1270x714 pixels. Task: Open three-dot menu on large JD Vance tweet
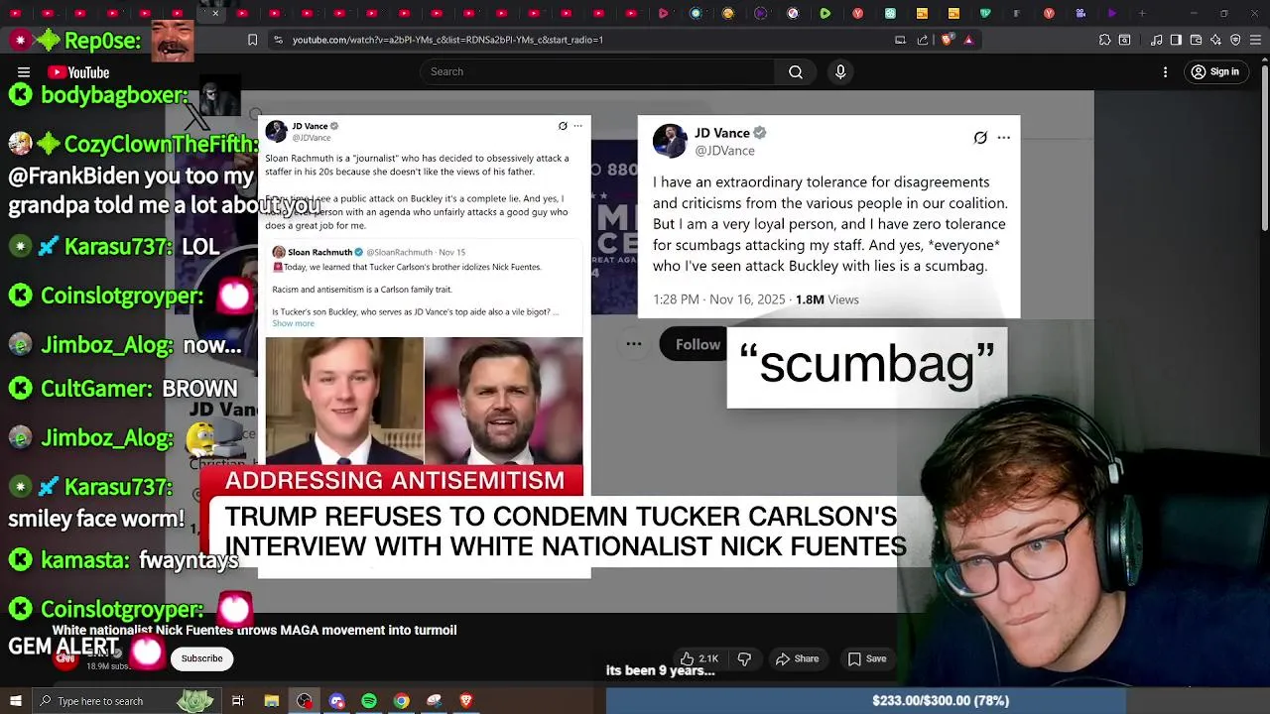coord(1003,138)
